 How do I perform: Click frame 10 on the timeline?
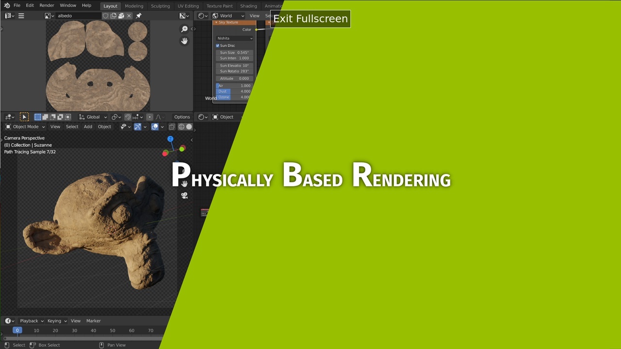[36, 330]
